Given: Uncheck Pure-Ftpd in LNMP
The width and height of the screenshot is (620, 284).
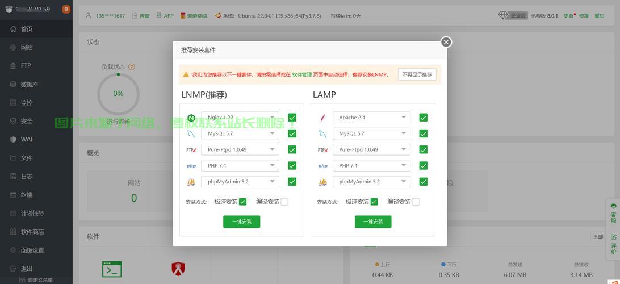Looking at the screenshot, I should click(292, 149).
